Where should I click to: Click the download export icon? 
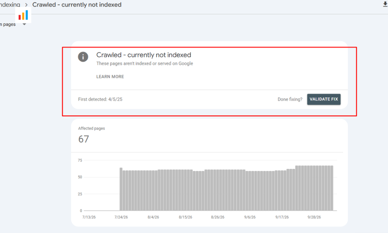(385, 4)
